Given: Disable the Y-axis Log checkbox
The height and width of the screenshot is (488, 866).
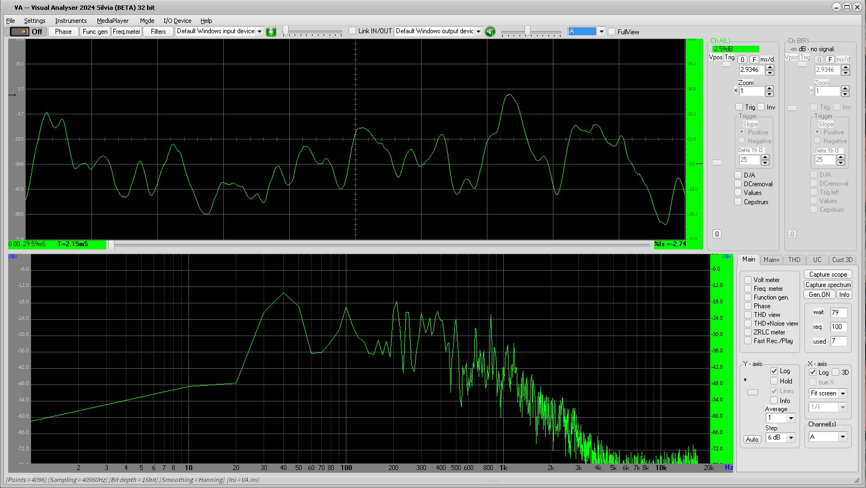Looking at the screenshot, I should 774,371.
